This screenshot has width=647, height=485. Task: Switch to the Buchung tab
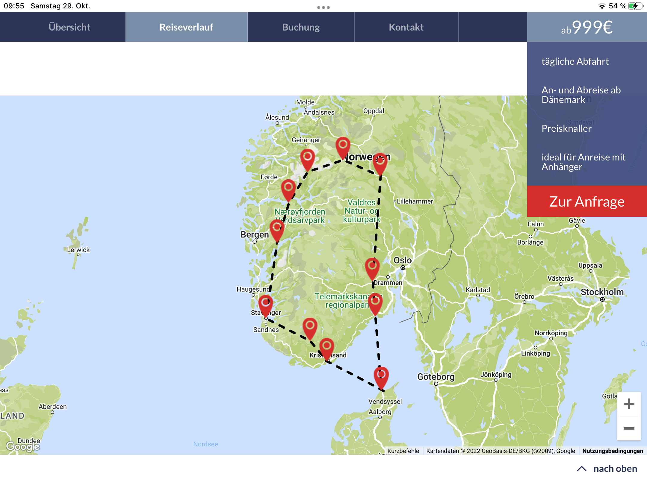[301, 27]
